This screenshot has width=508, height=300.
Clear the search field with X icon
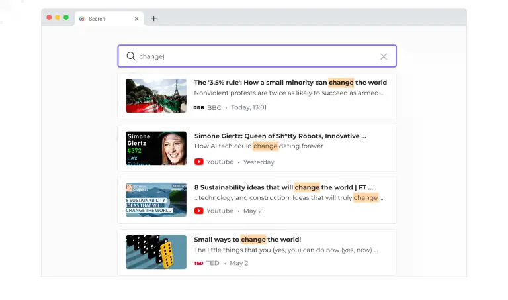(x=384, y=56)
